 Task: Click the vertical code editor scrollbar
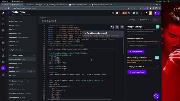123,46
